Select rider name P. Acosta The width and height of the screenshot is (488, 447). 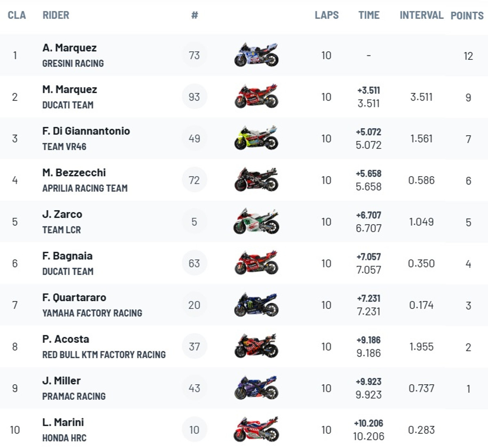[x=65, y=339]
